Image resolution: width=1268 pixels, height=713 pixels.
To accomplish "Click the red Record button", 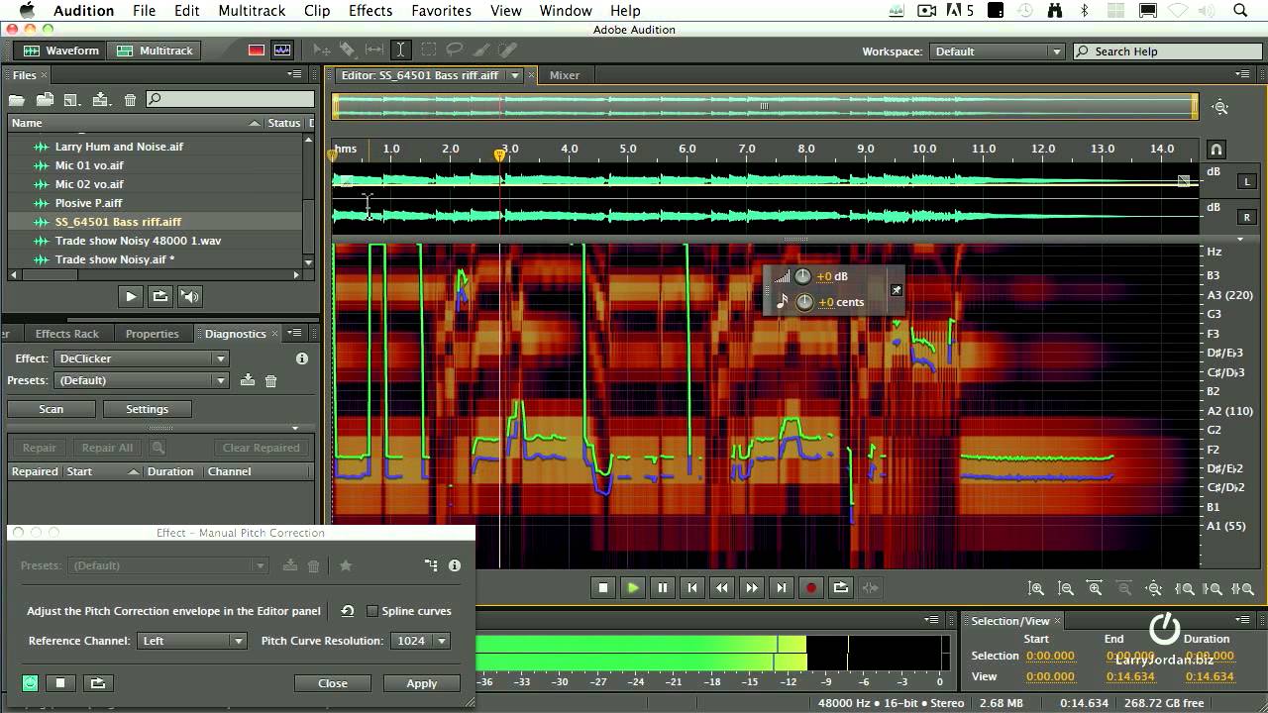I will click(x=811, y=587).
